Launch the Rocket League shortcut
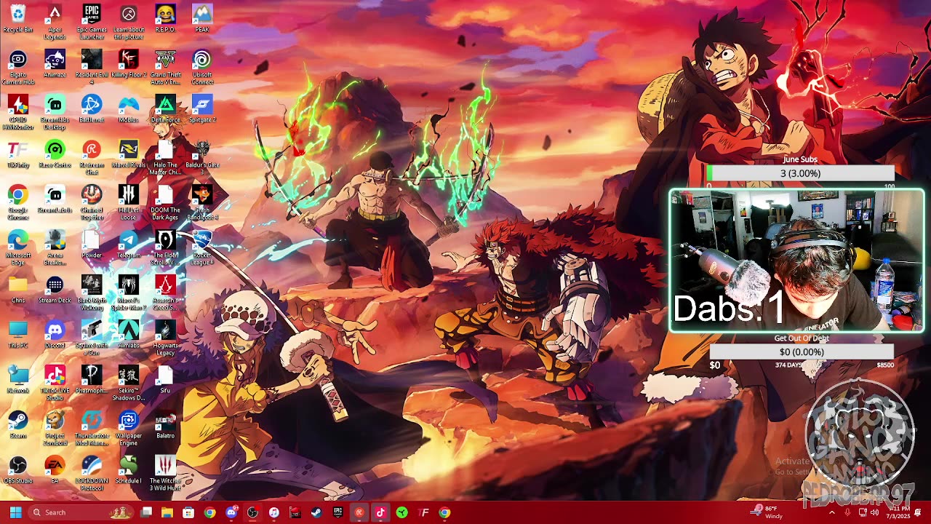931x524 pixels. point(202,247)
